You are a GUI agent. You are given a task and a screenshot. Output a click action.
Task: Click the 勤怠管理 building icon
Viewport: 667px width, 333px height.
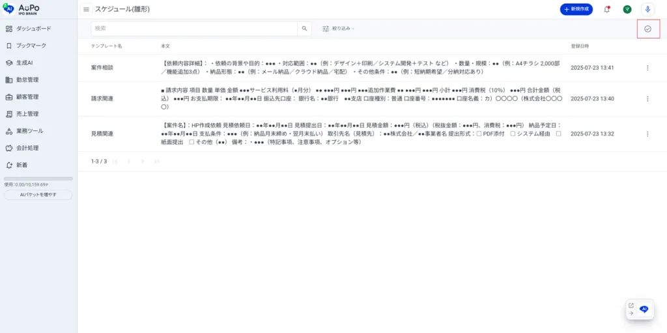click(9, 80)
